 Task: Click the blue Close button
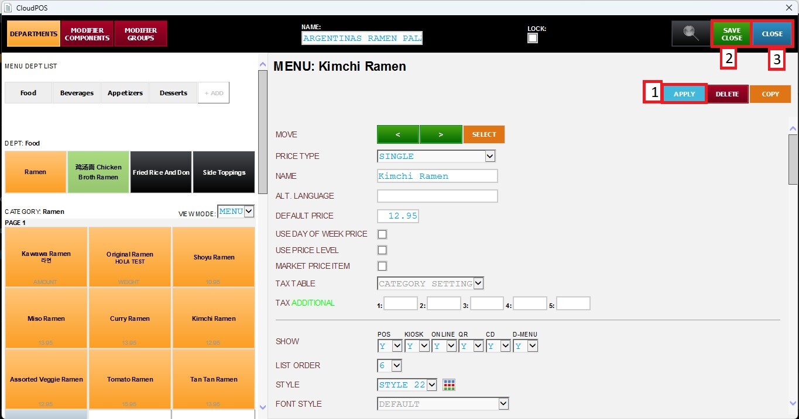point(772,34)
